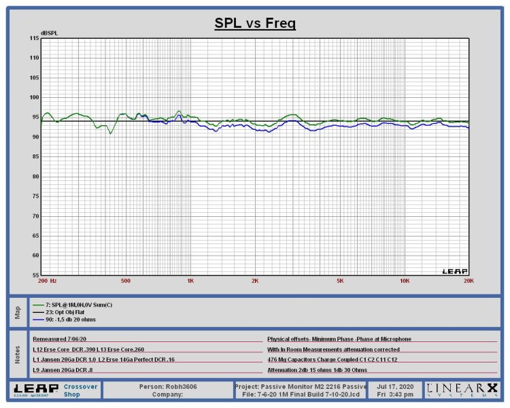Click the dBSPL axis unit label
Screen dimensions: 510x408
point(49,33)
